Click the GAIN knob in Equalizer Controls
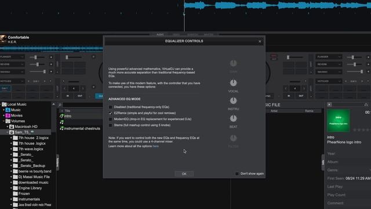The width and height of the screenshot is (371, 209). coord(233,63)
